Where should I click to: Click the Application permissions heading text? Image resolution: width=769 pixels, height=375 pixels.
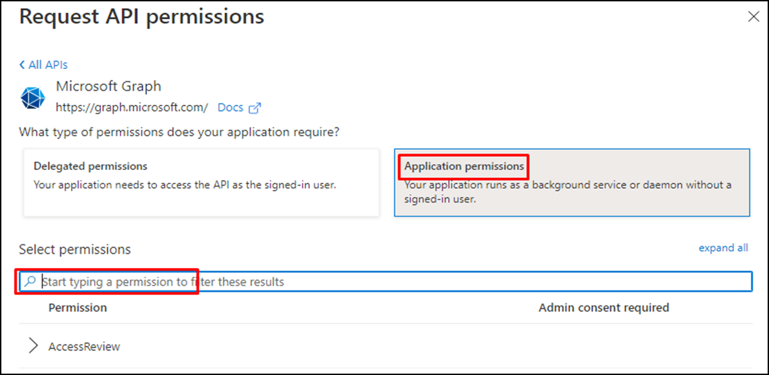[464, 166]
